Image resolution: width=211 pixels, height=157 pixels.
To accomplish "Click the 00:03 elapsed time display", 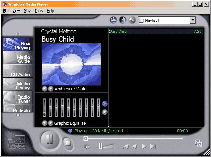I will [182, 131].
